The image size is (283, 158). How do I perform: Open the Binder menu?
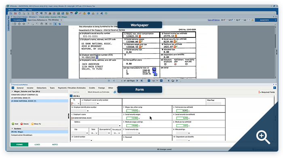11,10
